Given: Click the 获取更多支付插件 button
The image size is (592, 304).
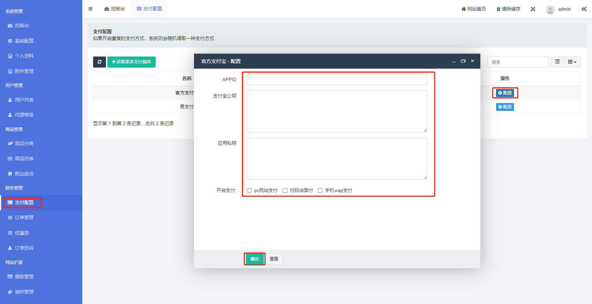Looking at the screenshot, I should click(x=131, y=62).
